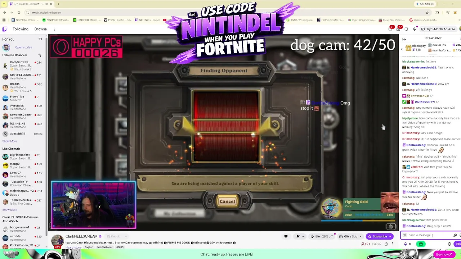Click the Buy now banner button
461x259 pixels.
click(444, 254)
